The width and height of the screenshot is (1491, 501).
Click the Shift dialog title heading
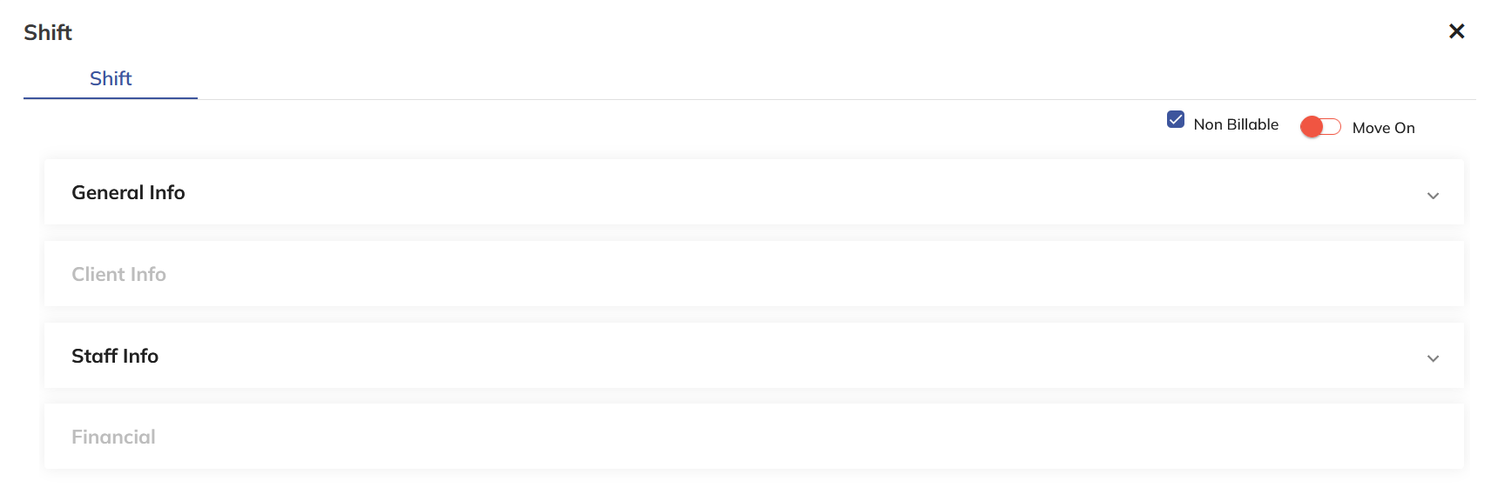[x=48, y=32]
